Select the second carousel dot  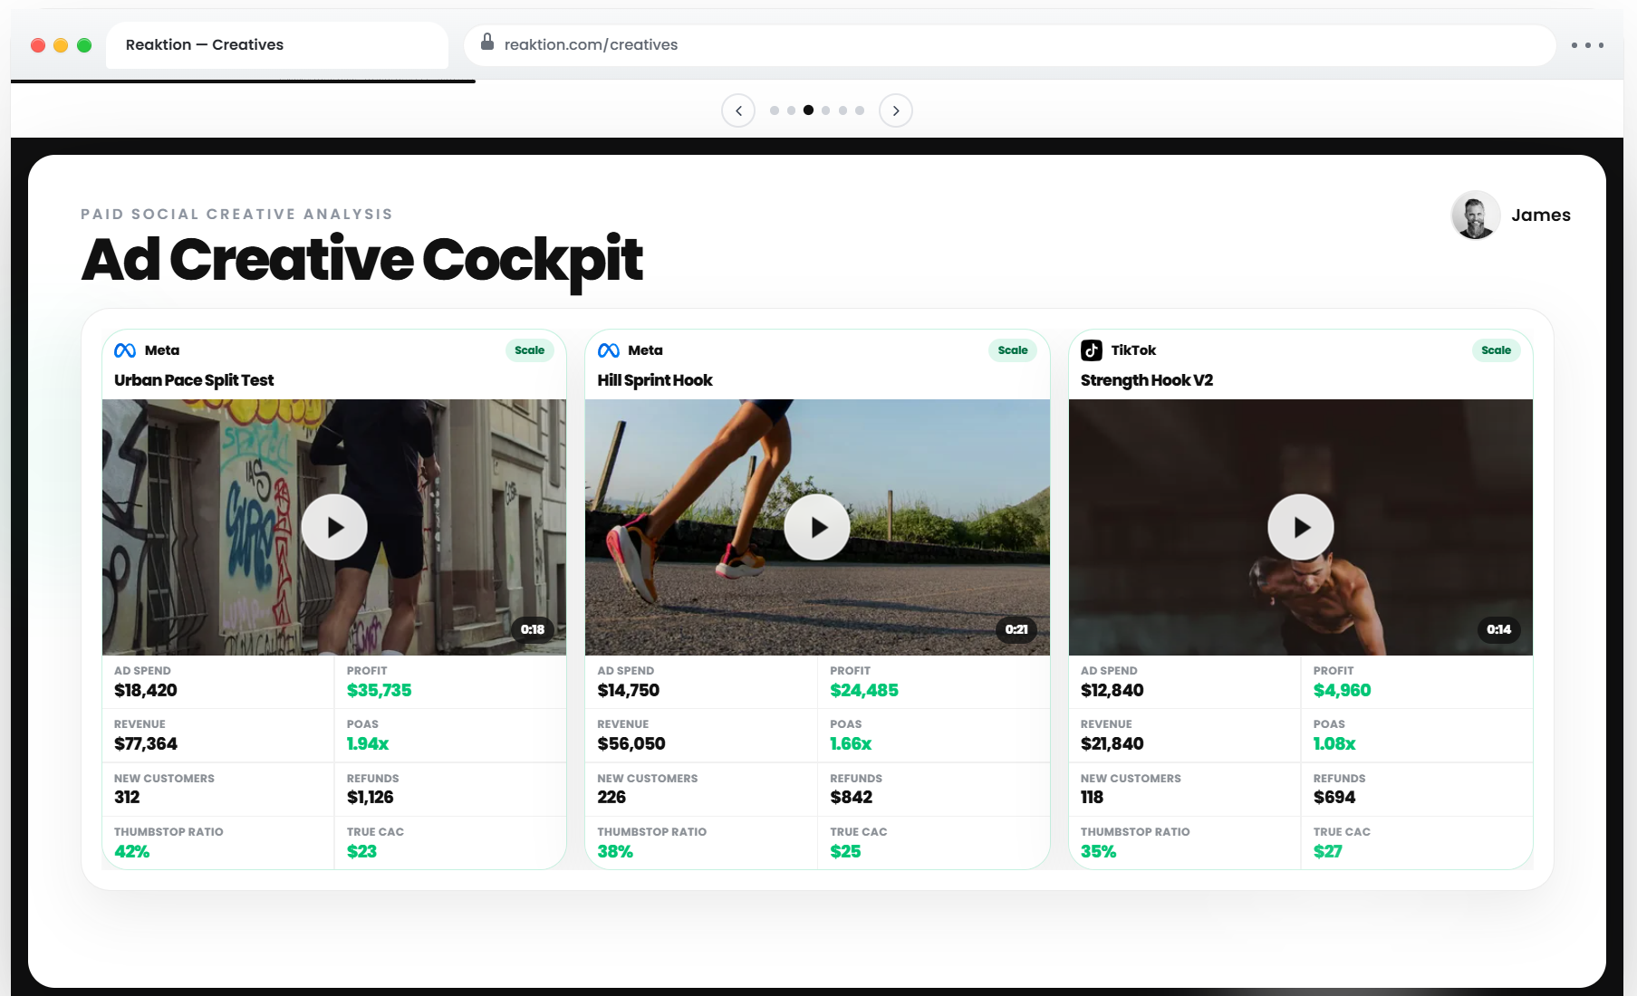792,110
